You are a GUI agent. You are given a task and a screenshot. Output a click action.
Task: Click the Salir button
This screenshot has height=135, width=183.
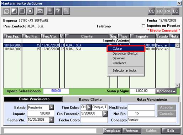point(171,131)
